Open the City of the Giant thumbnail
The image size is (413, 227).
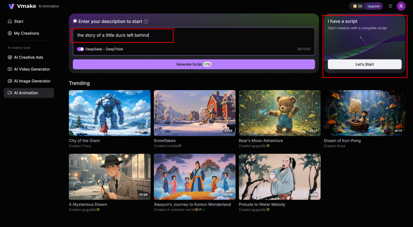[x=109, y=113]
